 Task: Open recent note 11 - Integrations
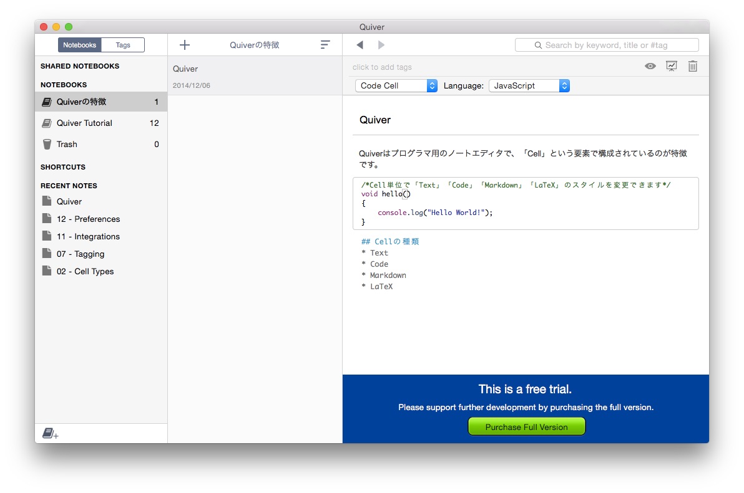88,236
